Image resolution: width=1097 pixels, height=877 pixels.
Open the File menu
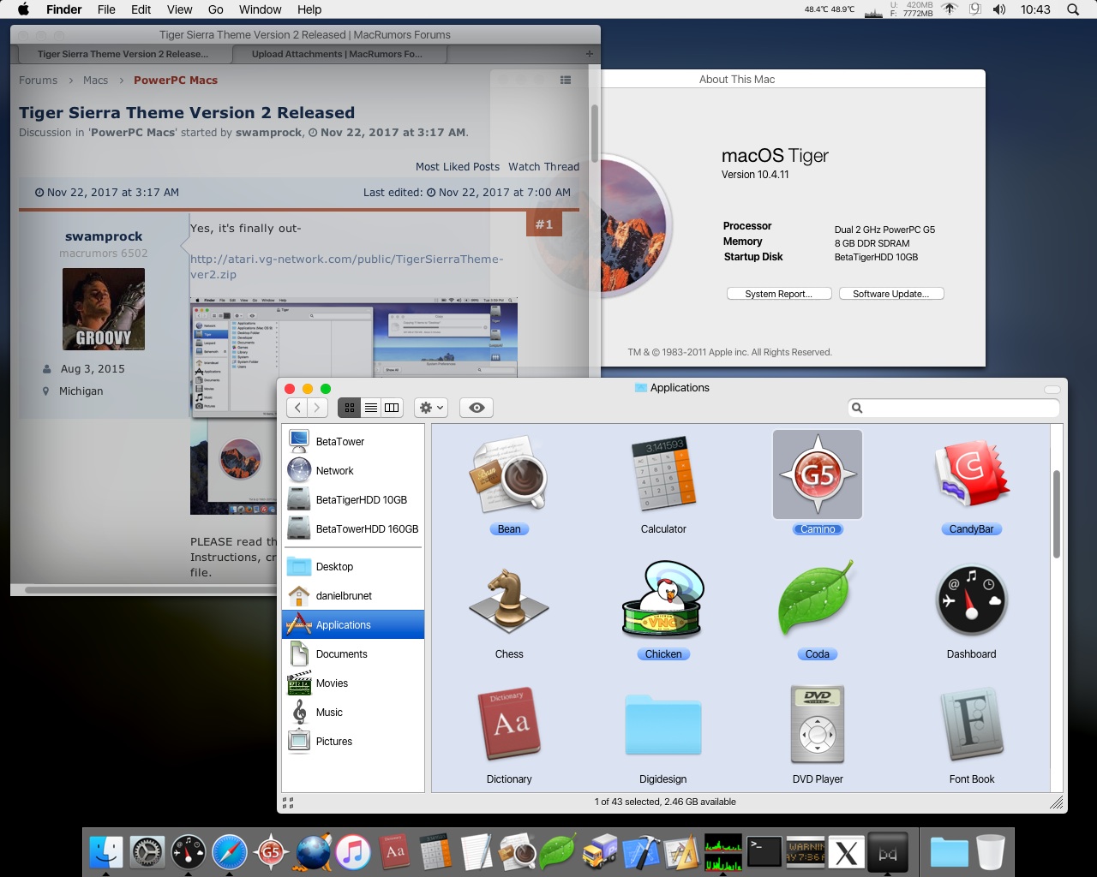(x=106, y=9)
